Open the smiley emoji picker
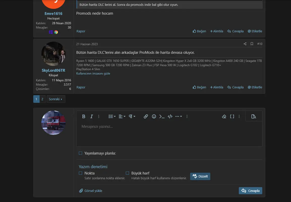Viewport: 291px width, 202px height. coord(154,116)
